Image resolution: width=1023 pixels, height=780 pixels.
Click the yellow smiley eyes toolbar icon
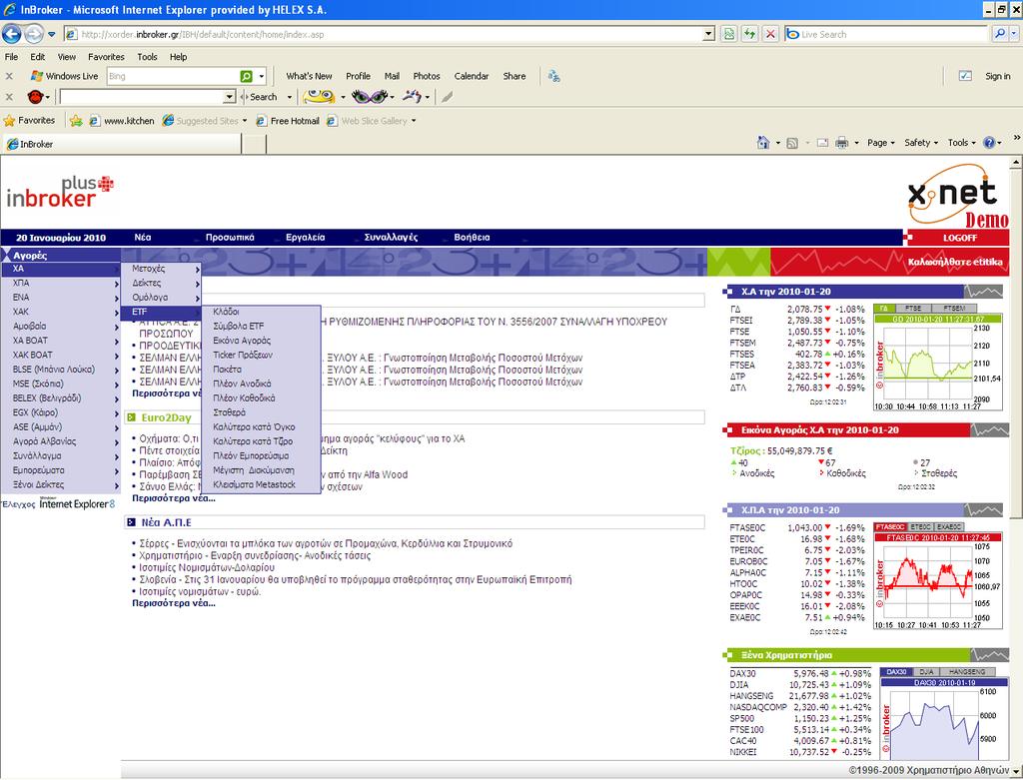(x=319, y=97)
